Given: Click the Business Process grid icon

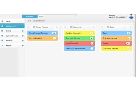Looking at the screenshot, I should pos(2,36).
